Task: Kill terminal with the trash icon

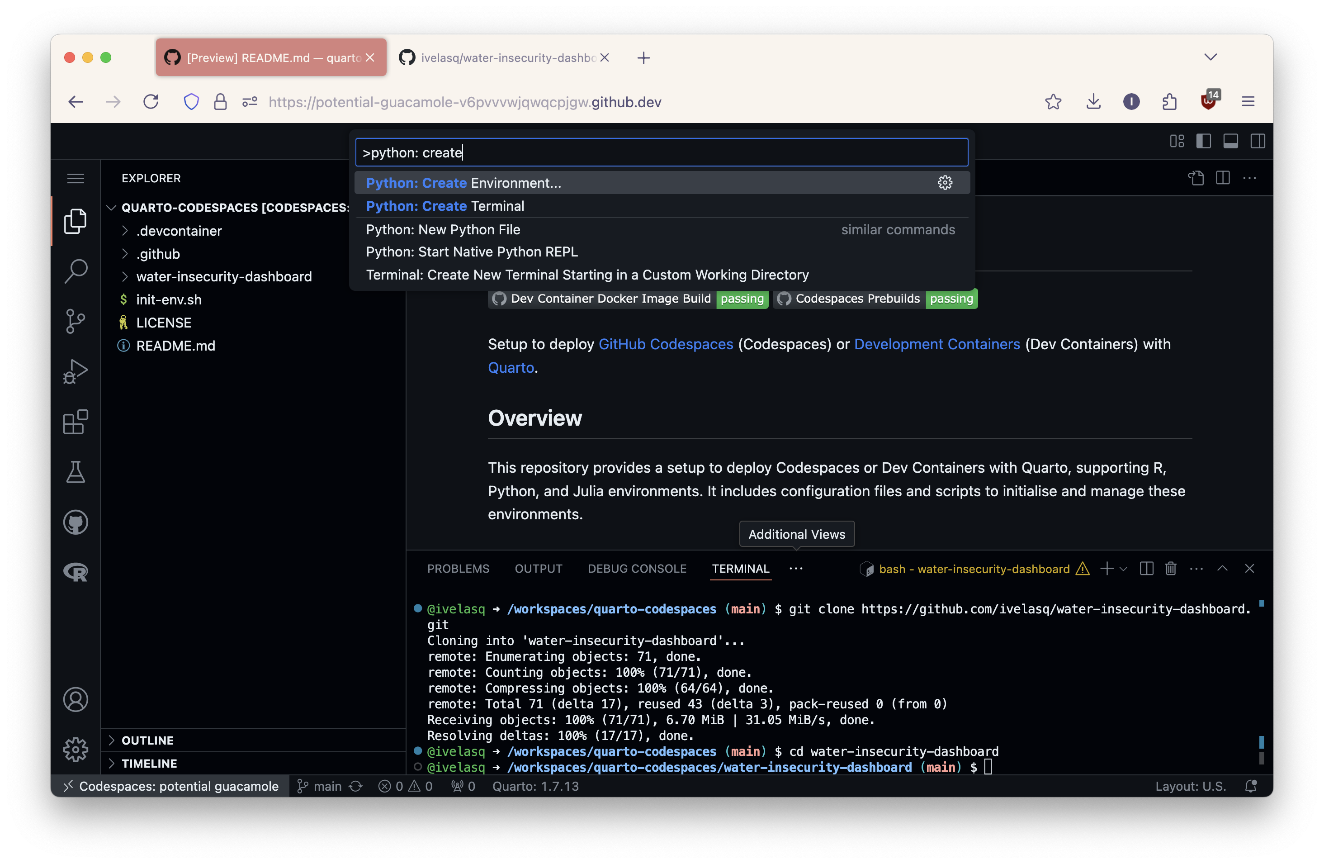Action: [x=1170, y=569]
